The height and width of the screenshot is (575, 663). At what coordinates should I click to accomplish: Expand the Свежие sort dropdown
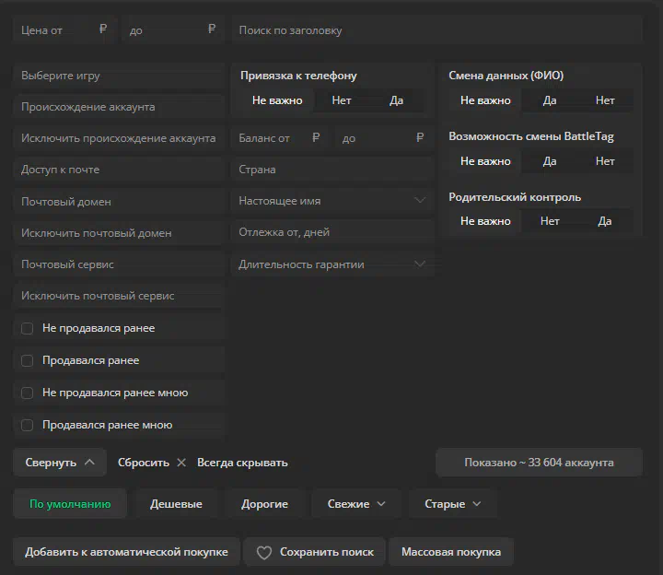356,504
